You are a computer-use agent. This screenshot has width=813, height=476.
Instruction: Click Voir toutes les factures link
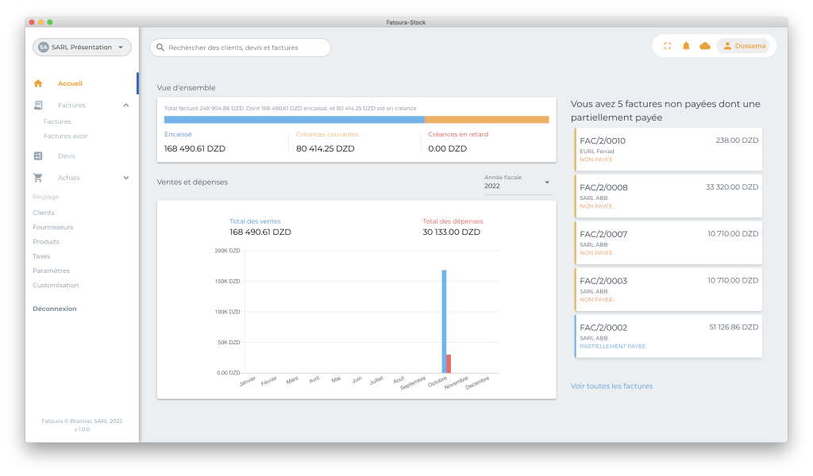pyautogui.click(x=611, y=386)
